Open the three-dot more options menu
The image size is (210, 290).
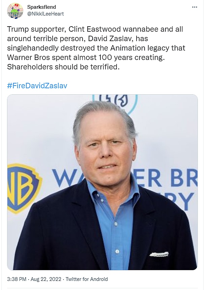point(194,7)
